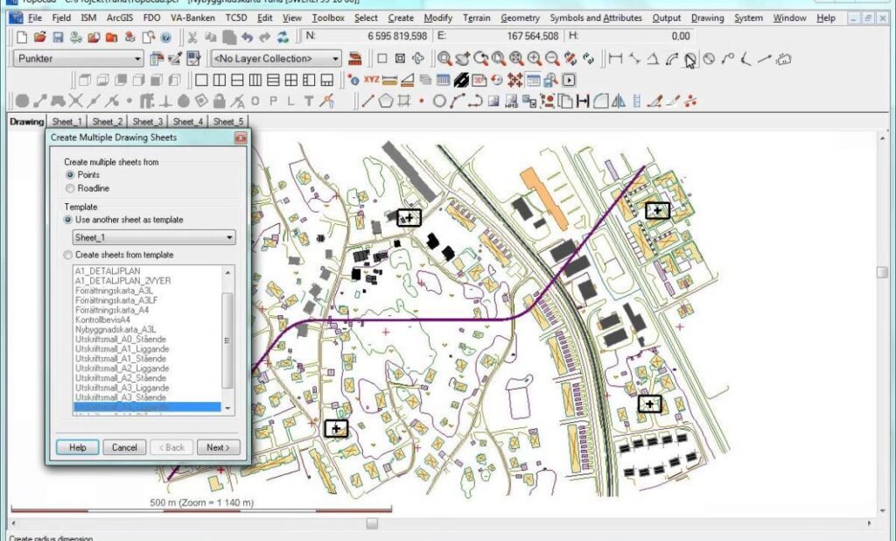This screenshot has width=896, height=541.
Task: Click the draw arc tool icon
Action: coord(457,102)
